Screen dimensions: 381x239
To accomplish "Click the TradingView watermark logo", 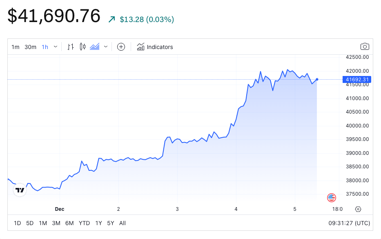I will (x=19, y=190).
